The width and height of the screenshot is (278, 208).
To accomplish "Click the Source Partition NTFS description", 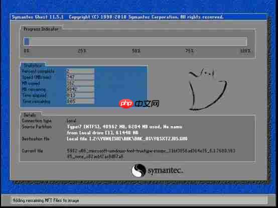I will [x=124, y=127].
